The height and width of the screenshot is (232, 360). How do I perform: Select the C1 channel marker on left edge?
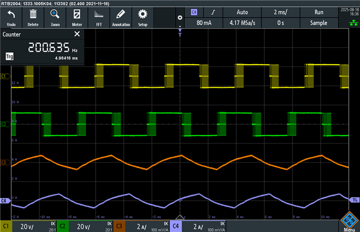coord(5,77)
